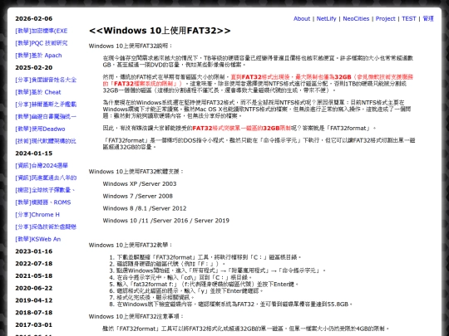Expand the 2018-07-18 date group

point(34,313)
